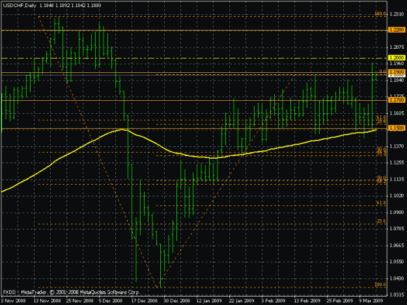Click the 1.1370 price axis label
Viewport: 407px width, 305px height.
(x=397, y=146)
